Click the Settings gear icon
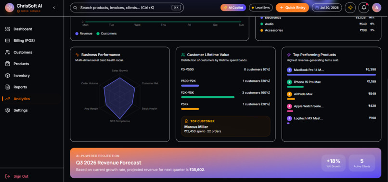Image resolution: width=388 pixels, height=182 pixels. (x=8, y=110)
